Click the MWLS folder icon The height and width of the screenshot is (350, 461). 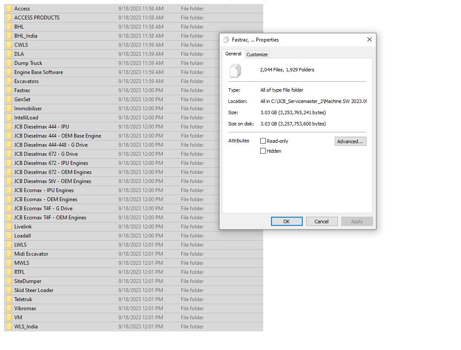pos(10,263)
